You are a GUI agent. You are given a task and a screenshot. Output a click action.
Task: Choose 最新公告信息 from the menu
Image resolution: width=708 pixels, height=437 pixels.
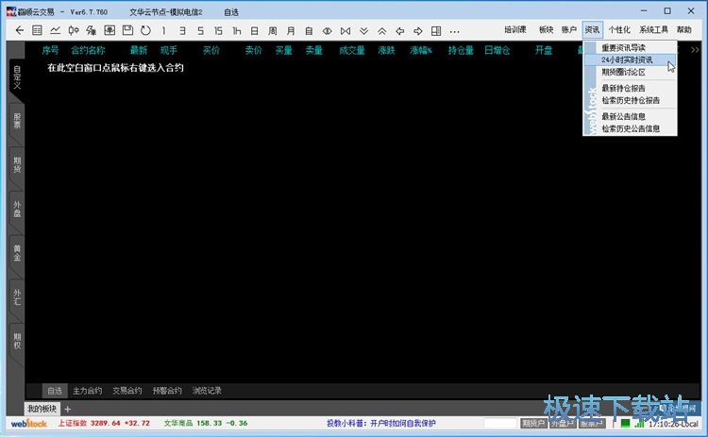point(630,116)
